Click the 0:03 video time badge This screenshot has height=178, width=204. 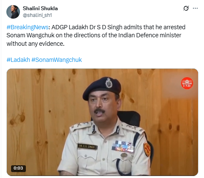[x=18, y=168]
